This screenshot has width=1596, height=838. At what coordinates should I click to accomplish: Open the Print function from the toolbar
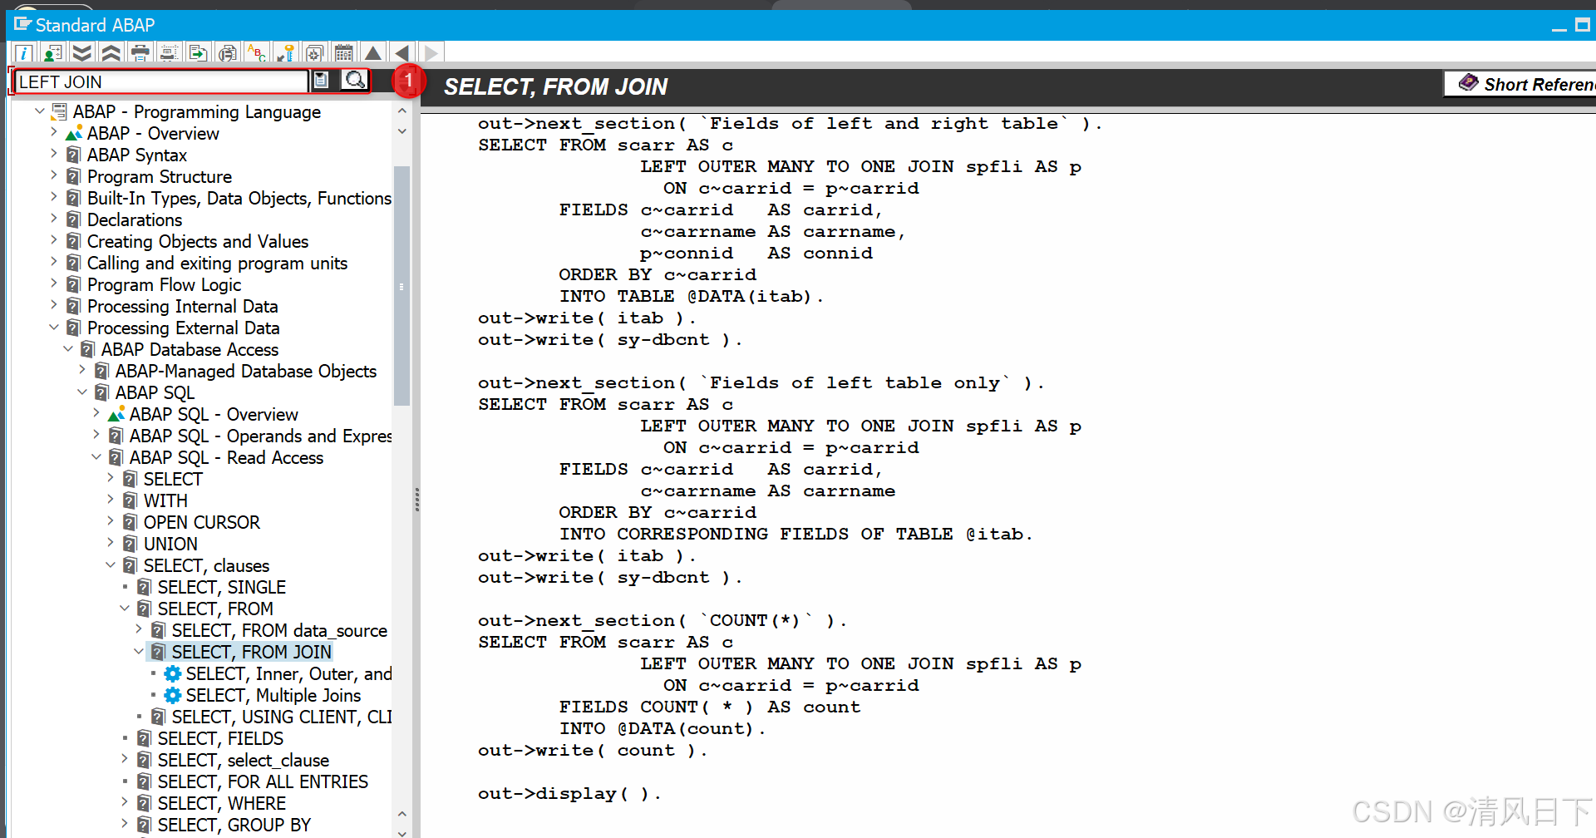(x=140, y=52)
